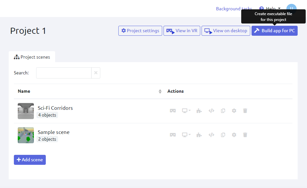Click the View in VR button
307x188 pixels.
click(182, 31)
